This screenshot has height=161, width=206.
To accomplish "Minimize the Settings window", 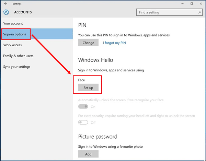I will pyautogui.click(x=183, y=4).
